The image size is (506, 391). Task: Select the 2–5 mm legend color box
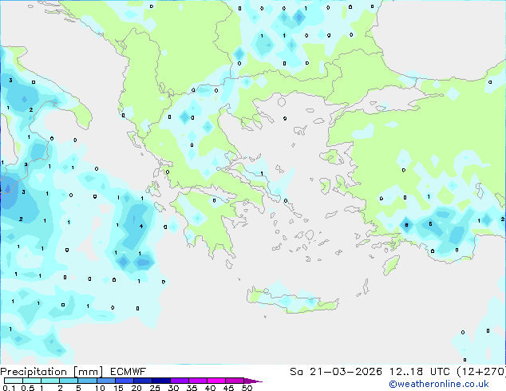pyautogui.click(x=69, y=381)
